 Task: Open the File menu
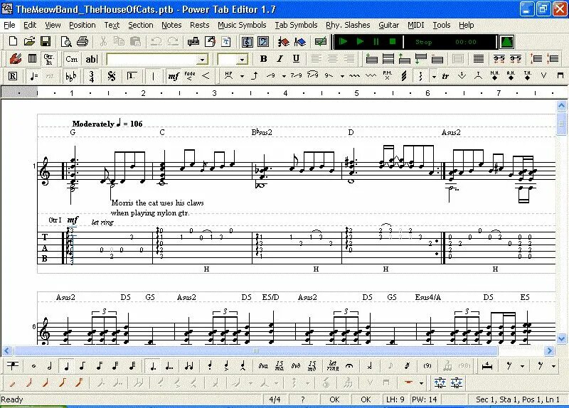point(9,25)
